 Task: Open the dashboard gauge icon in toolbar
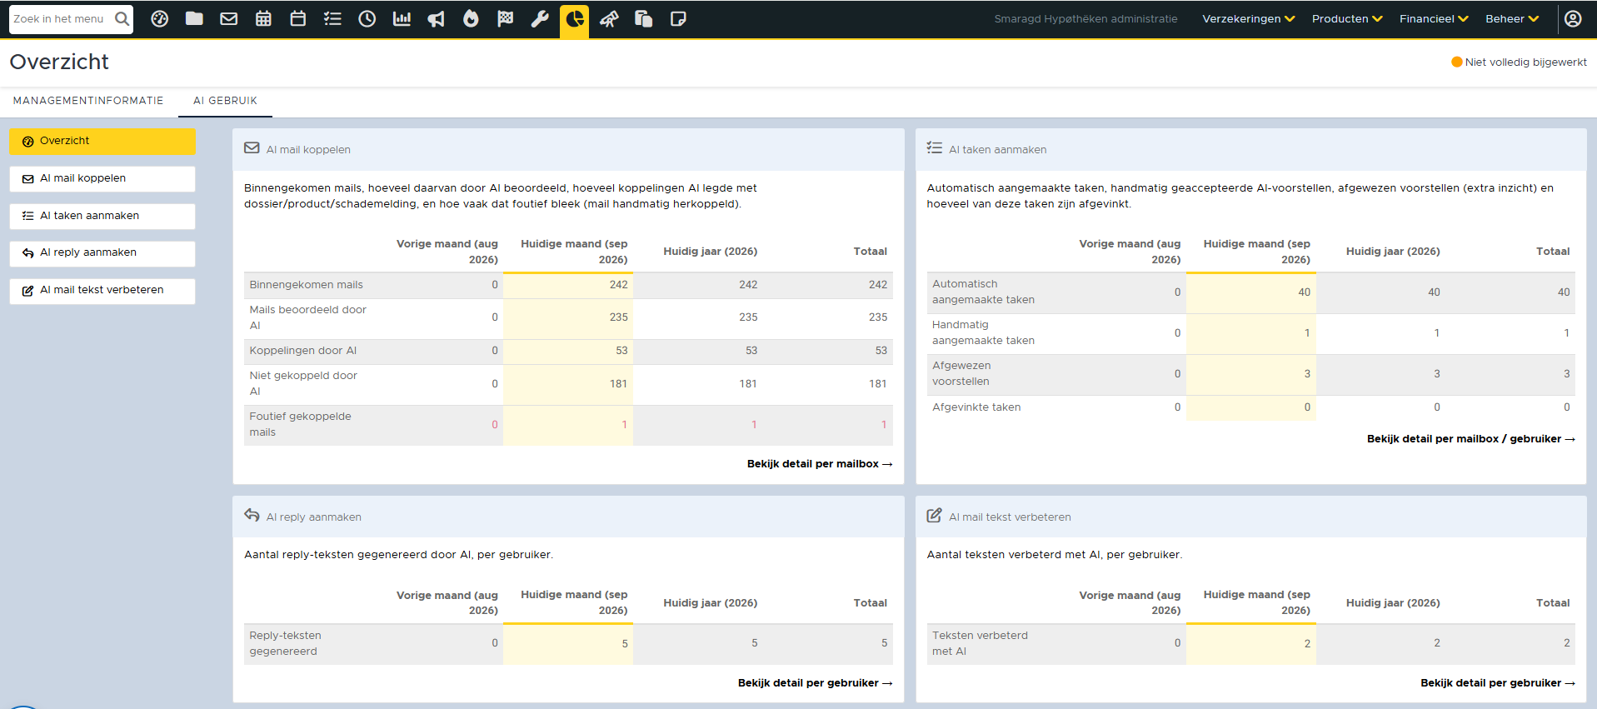[x=160, y=19]
